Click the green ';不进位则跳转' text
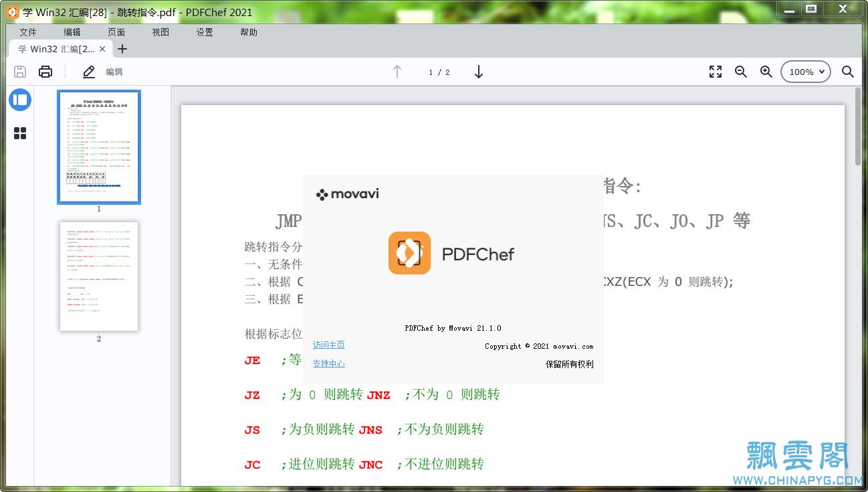 click(440, 464)
